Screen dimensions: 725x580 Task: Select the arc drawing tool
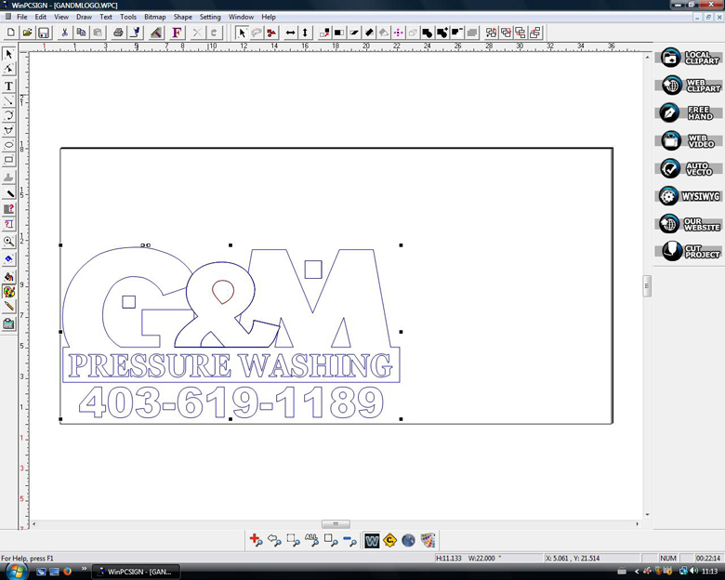(8, 115)
